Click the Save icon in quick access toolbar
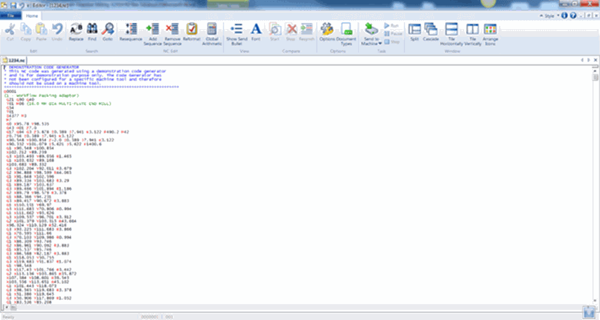 point(13,5)
